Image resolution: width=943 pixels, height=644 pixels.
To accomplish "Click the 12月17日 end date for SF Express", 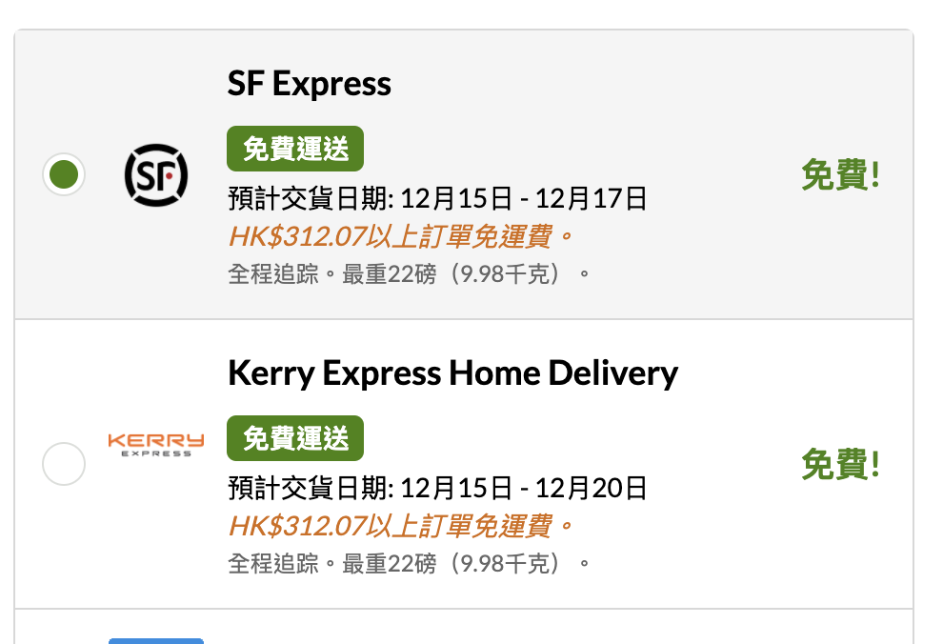I will point(591,199).
